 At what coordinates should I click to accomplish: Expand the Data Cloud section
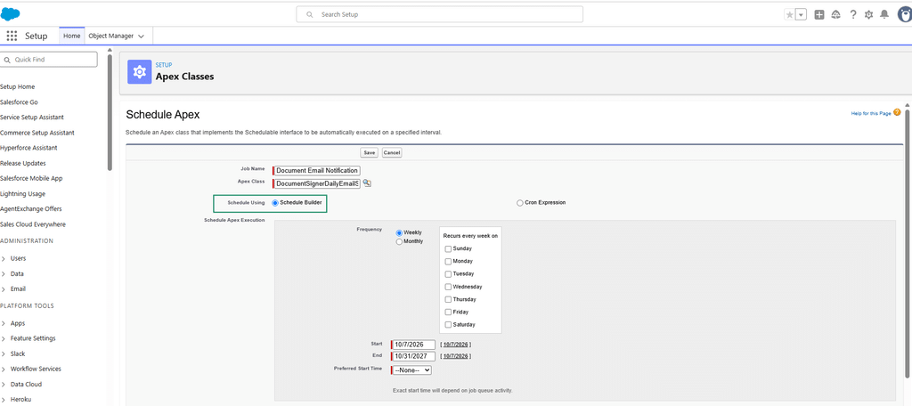pyautogui.click(x=3, y=385)
